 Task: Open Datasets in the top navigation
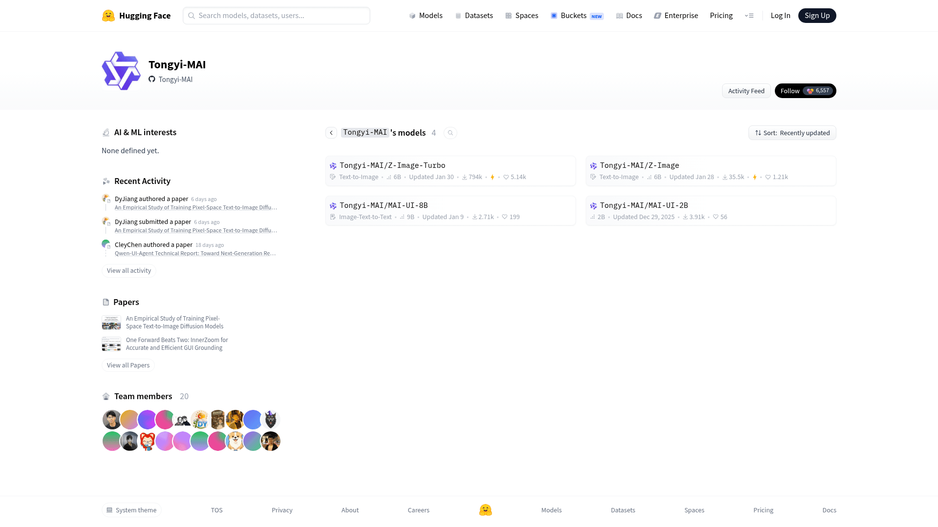474,16
